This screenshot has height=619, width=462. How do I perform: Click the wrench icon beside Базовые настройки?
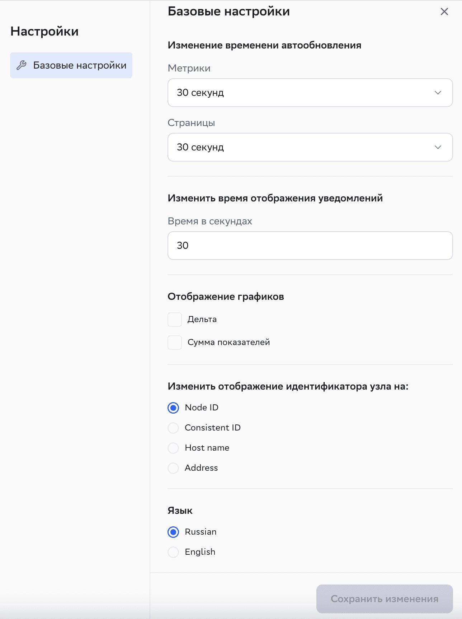click(x=22, y=65)
